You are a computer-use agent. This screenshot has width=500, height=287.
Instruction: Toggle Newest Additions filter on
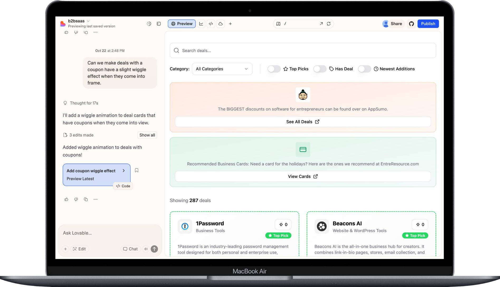point(364,69)
